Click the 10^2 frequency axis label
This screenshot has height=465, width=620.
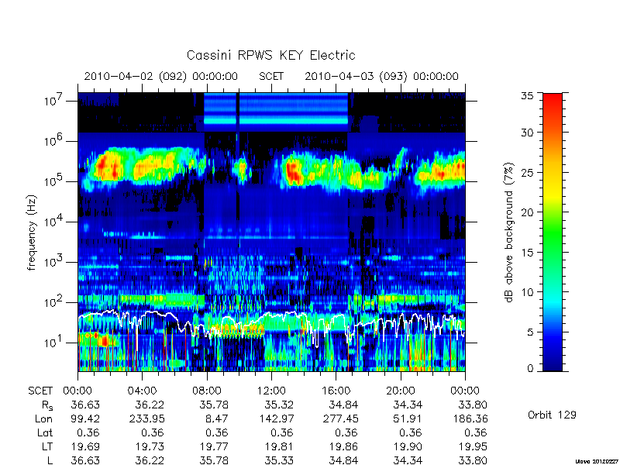coord(53,302)
